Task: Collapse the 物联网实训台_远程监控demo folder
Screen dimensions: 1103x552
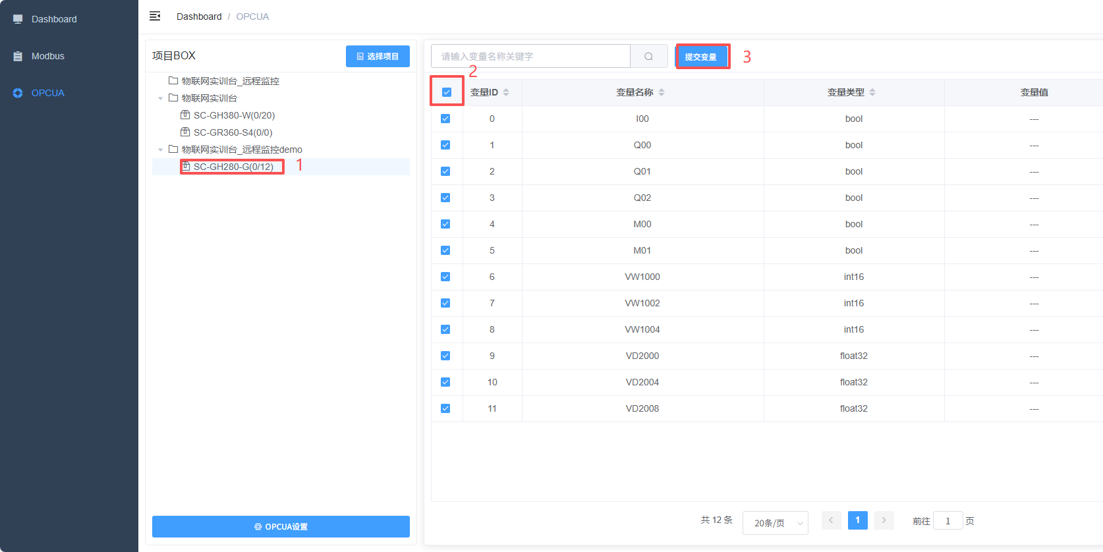Action: click(x=160, y=150)
